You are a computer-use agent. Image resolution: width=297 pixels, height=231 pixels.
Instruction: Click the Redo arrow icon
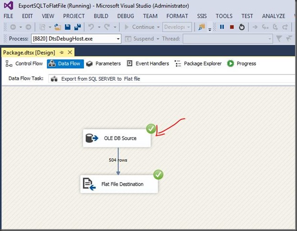click(x=107, y=27)
